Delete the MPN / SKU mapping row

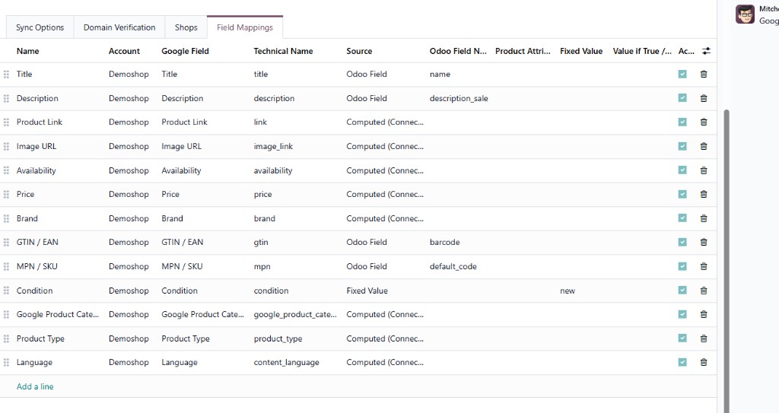pos(704,266)
